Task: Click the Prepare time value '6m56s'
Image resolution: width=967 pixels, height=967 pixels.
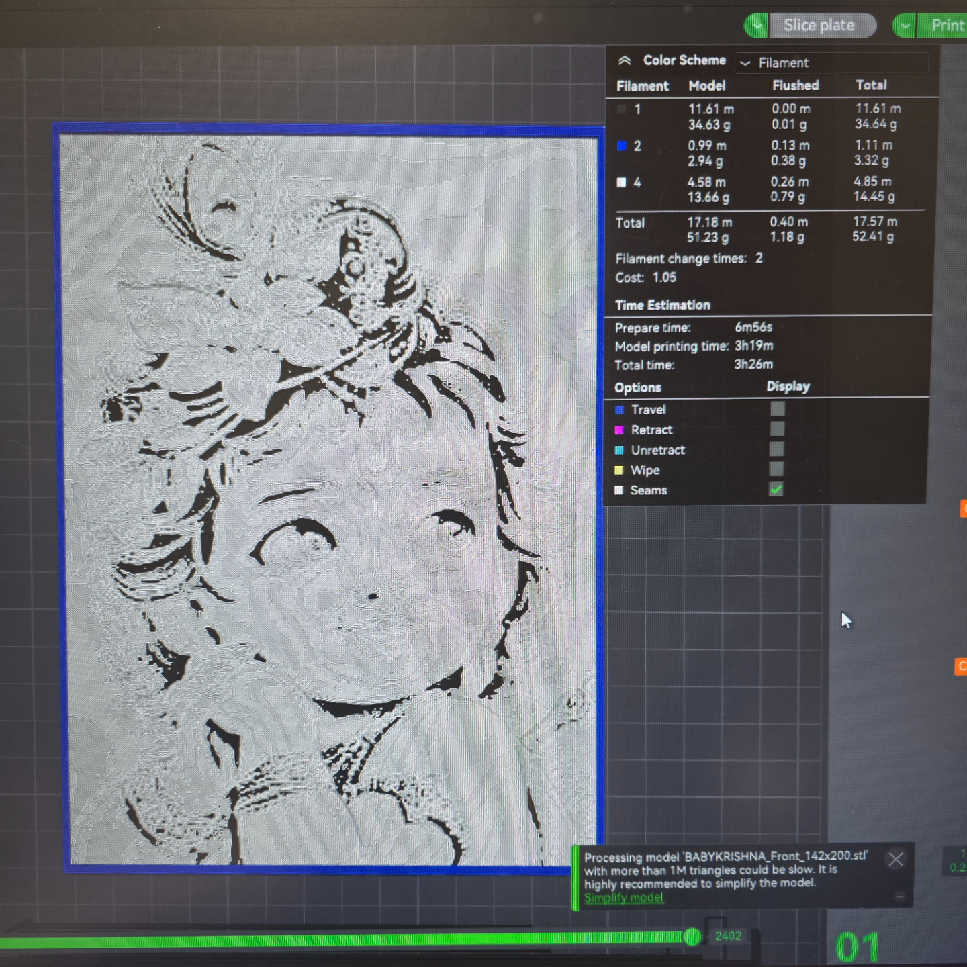Action: pyautogui.click(x=753, y=327)
